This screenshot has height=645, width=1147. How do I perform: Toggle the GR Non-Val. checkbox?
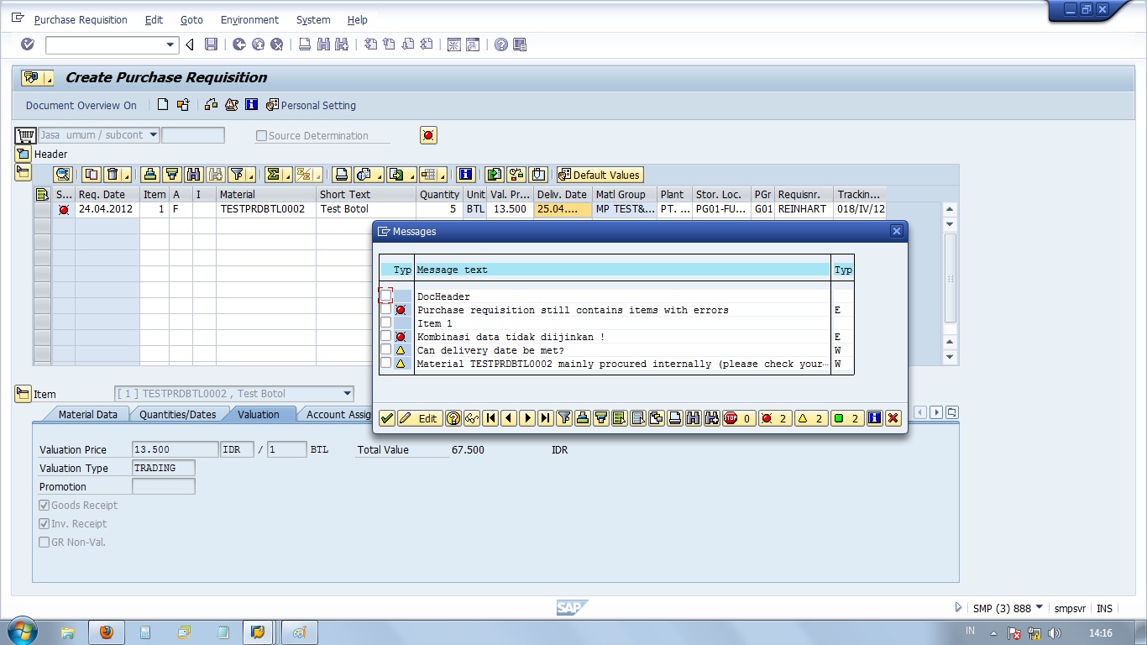point(45,542)
